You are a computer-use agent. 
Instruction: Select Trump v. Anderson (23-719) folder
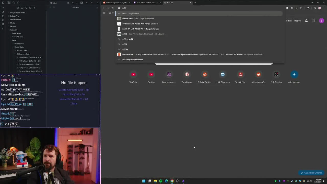pyautogui.click(x=29, y=64)
